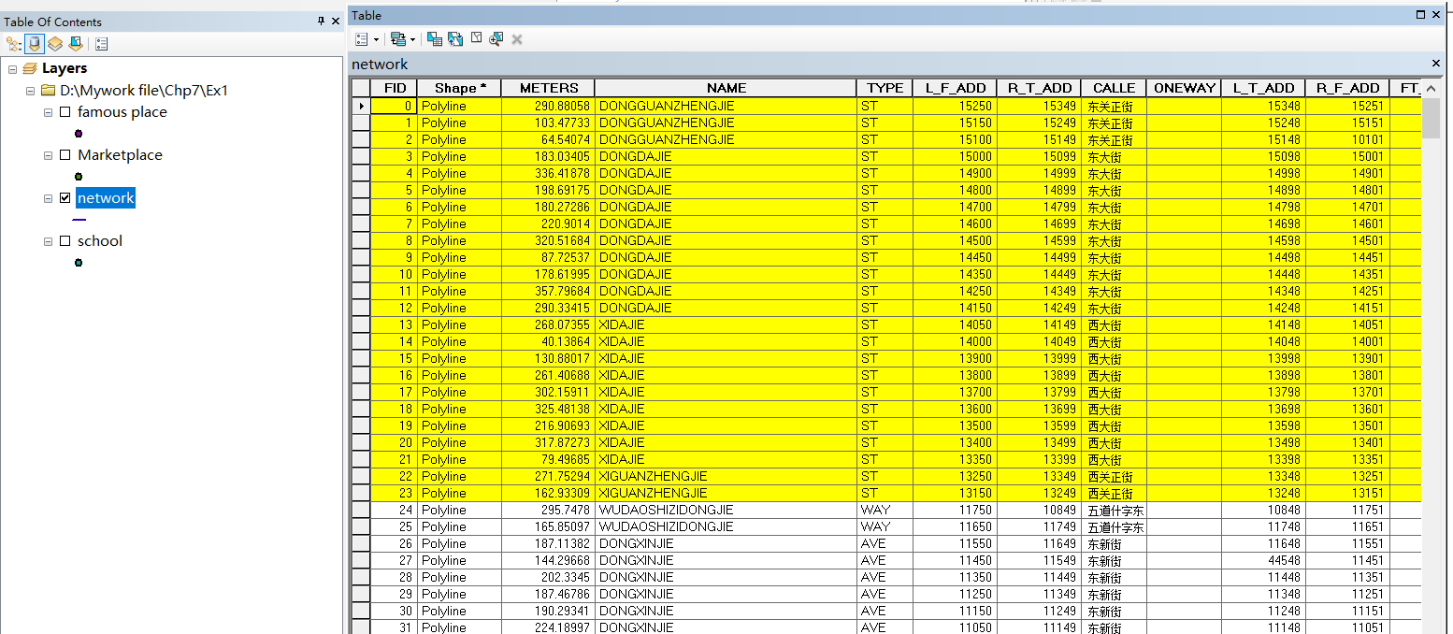
Task: Select the R_T_ADD column header
Action: pyautogui.click(x=1039, y=88)
